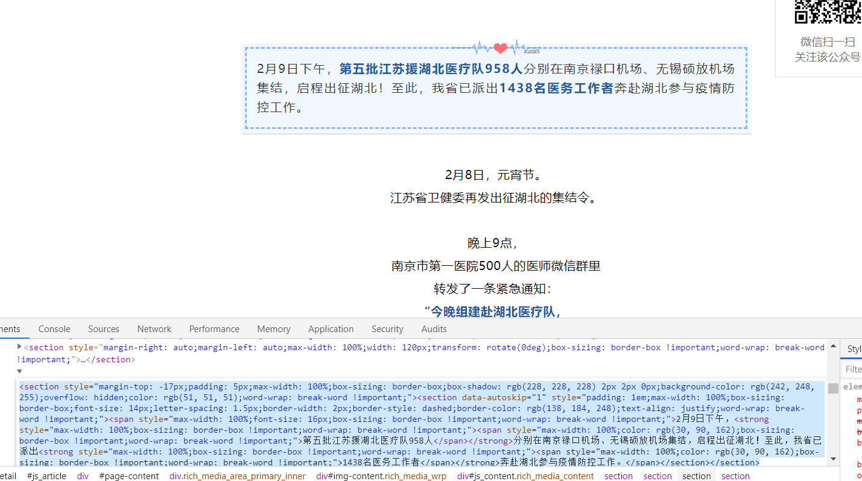Click the plain div breadcrumb item
862x481 pixels.
pos(83,476)
